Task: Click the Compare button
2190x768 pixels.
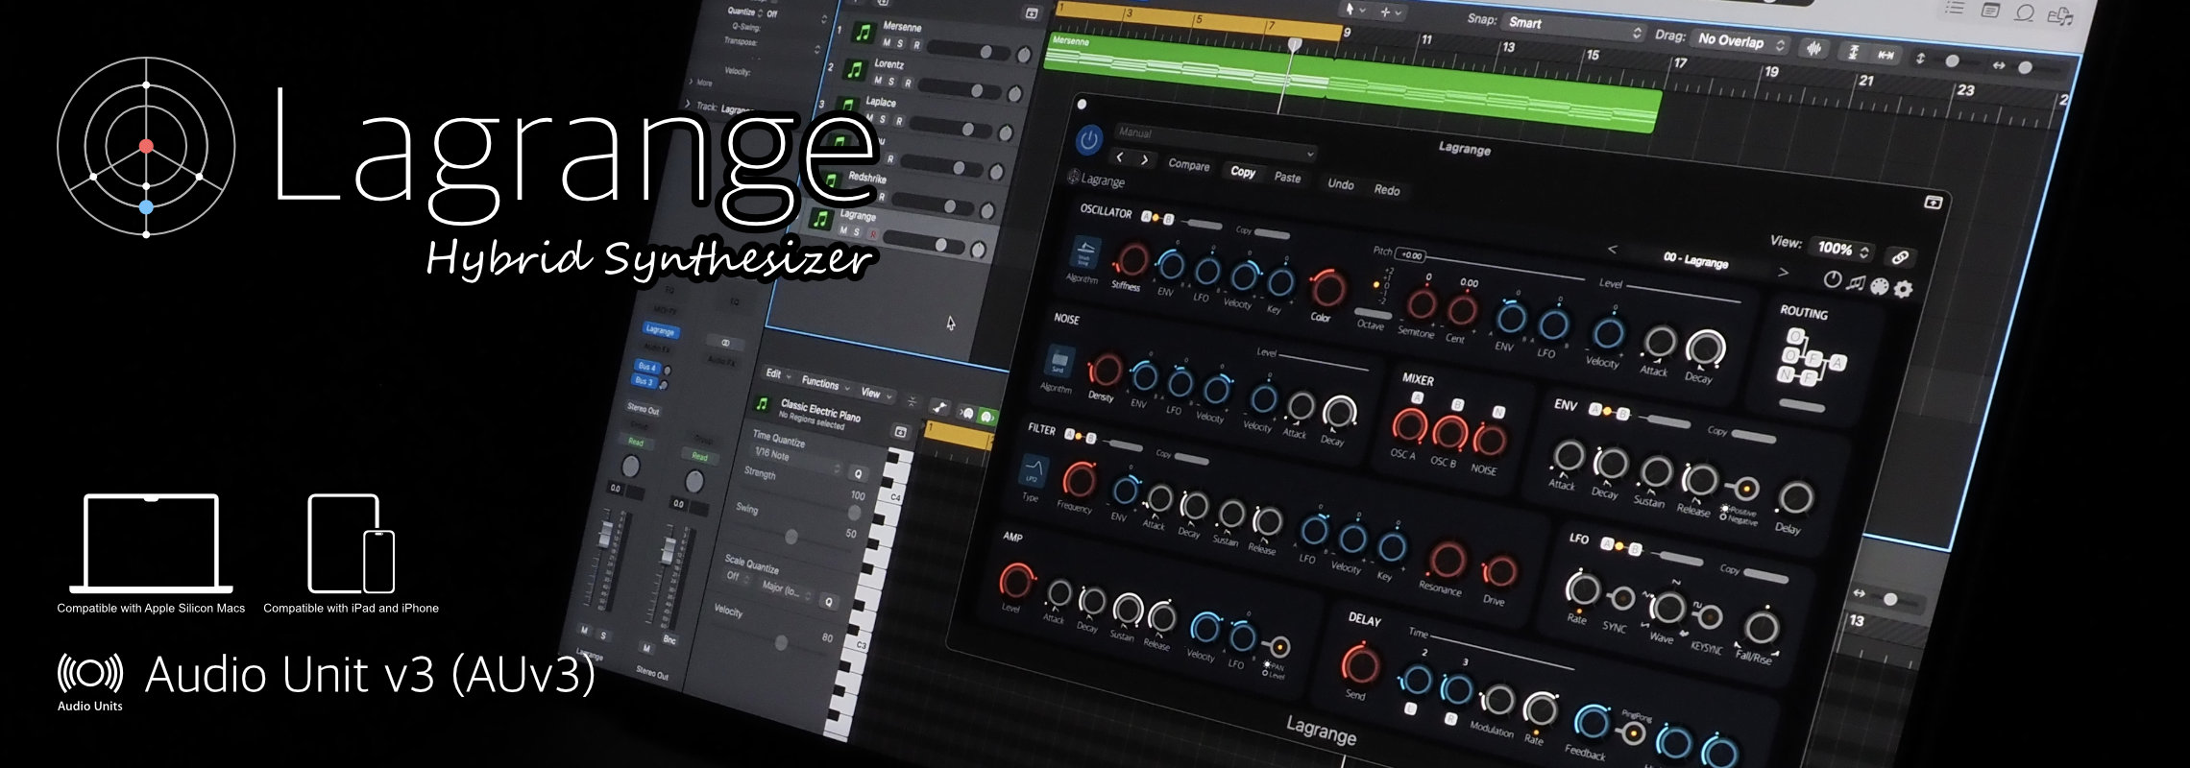Action: pyautogui.click(x=1188, y=165)
